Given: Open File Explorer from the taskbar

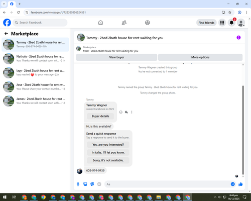Looking at the screenshot, I should (x=159, y=197).
